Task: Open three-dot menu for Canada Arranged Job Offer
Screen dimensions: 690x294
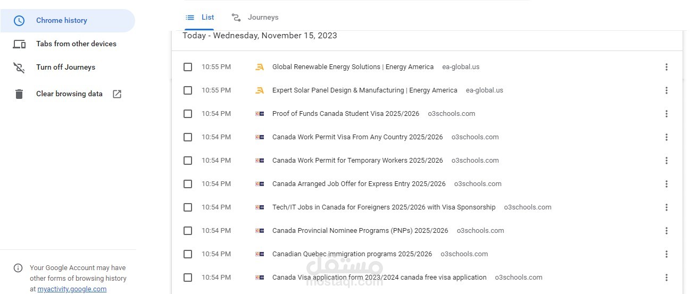Action: (666, 184)
